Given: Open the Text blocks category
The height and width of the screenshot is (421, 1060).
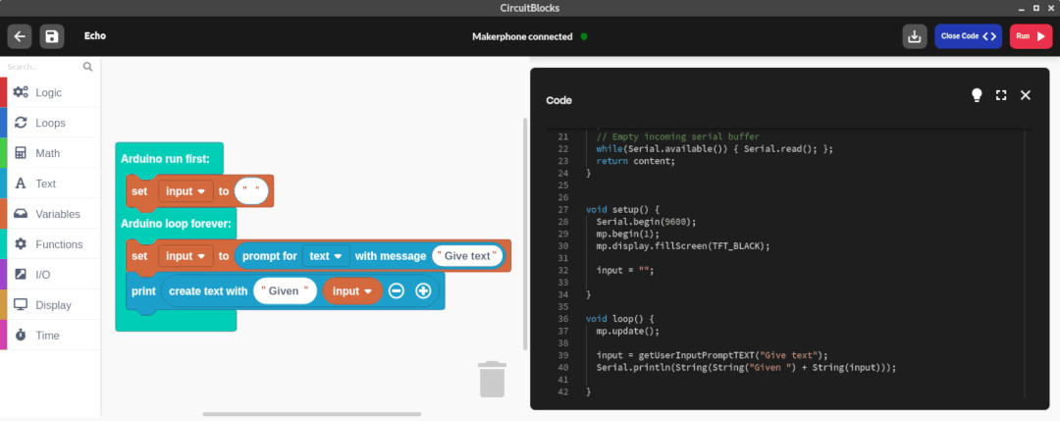Looking at the screenshot, I should pyautogui.click(x=51, y=184).
